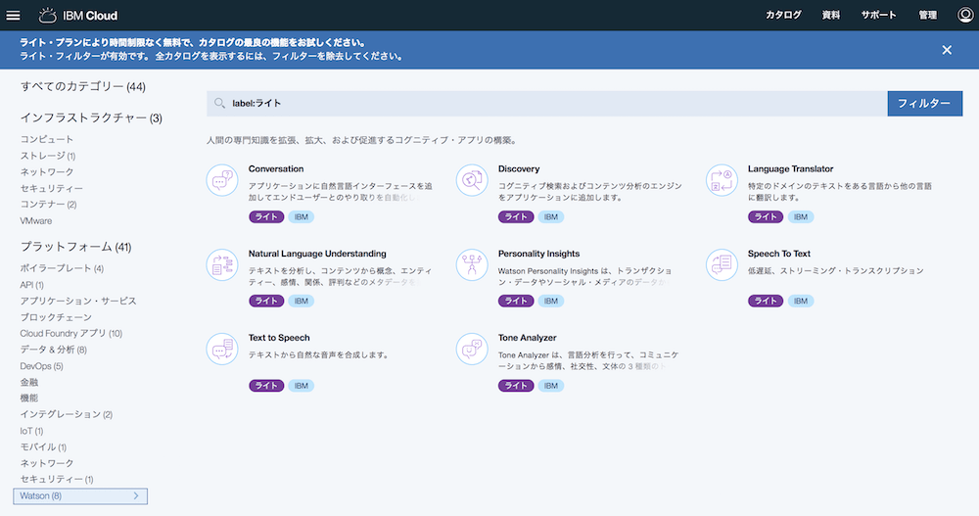
Task: Open 資料 in the top menu
Action: [x=830, y=15]
